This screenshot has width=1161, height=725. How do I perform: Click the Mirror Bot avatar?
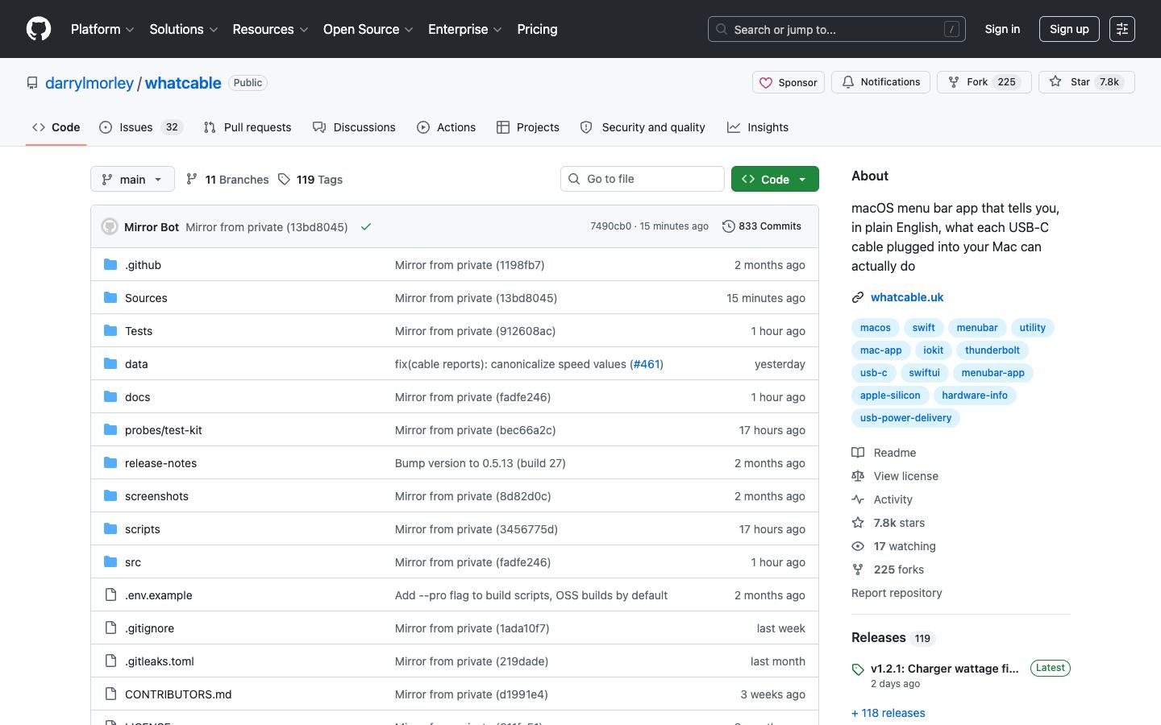(110, 227)
